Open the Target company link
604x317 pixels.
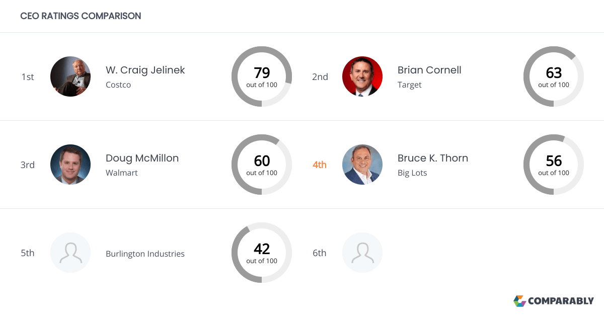409,85
